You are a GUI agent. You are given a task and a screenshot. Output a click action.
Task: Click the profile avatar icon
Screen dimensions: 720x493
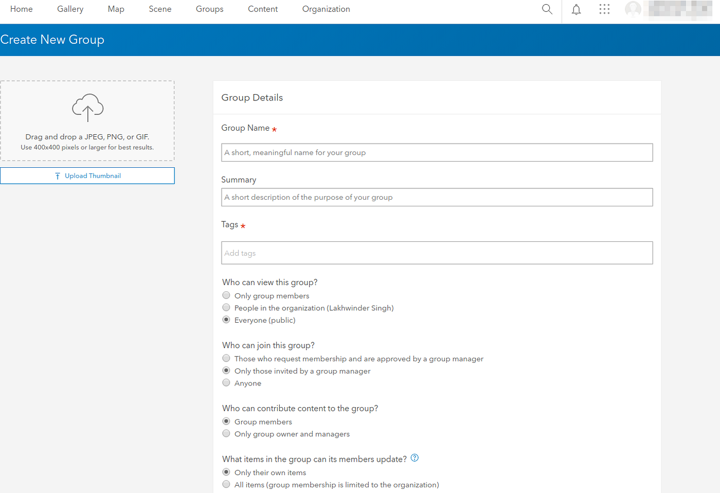tap(633, 9)
